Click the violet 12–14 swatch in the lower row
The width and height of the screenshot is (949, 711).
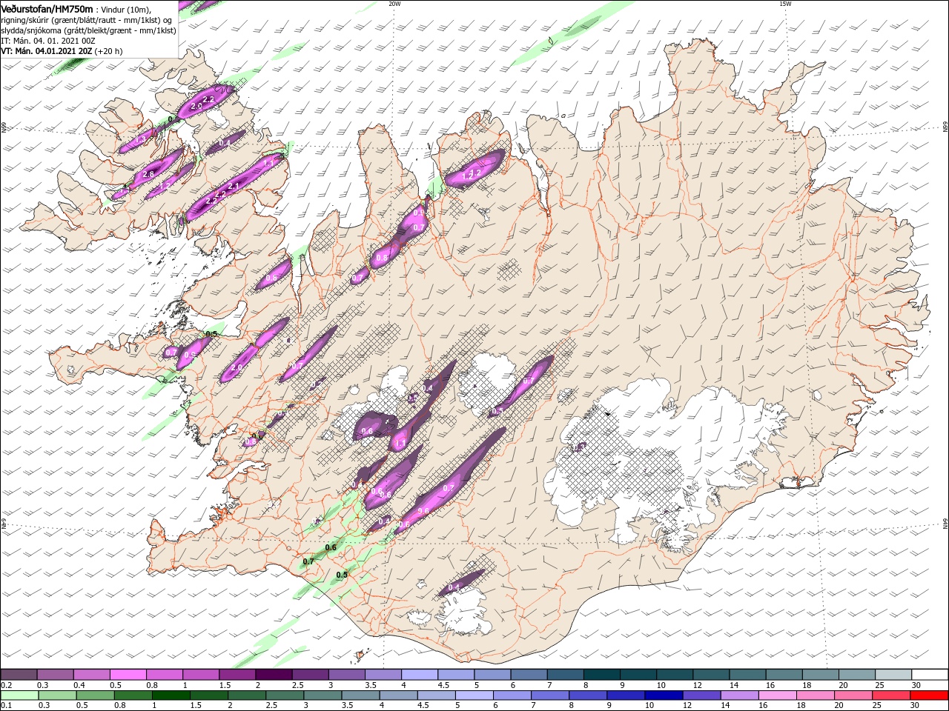[x=702, y=695]
